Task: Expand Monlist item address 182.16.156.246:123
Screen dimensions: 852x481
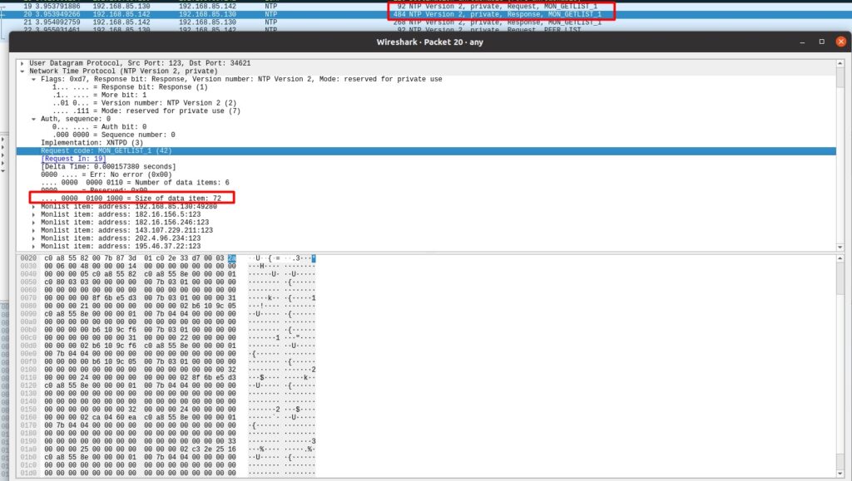Action: click(x=33, y=223)
